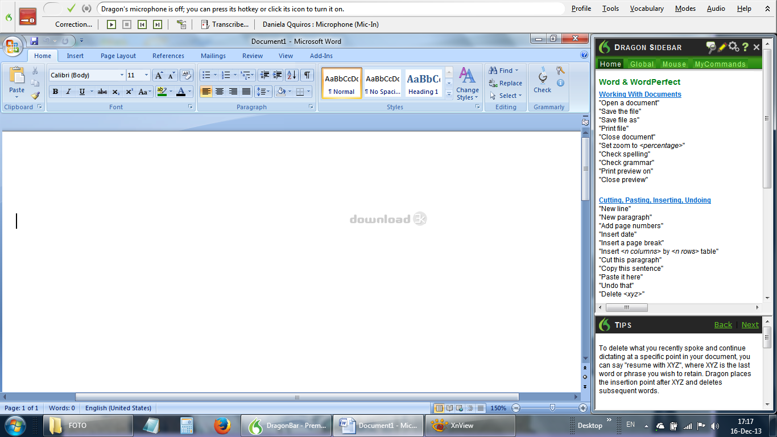This screenshot has height=437, width=777.
Task: Click Working With Documents link
Action: [x=640, y=94]
